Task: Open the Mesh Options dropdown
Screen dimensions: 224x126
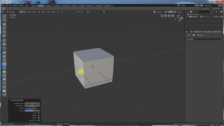Action: [x=206, y=8]
